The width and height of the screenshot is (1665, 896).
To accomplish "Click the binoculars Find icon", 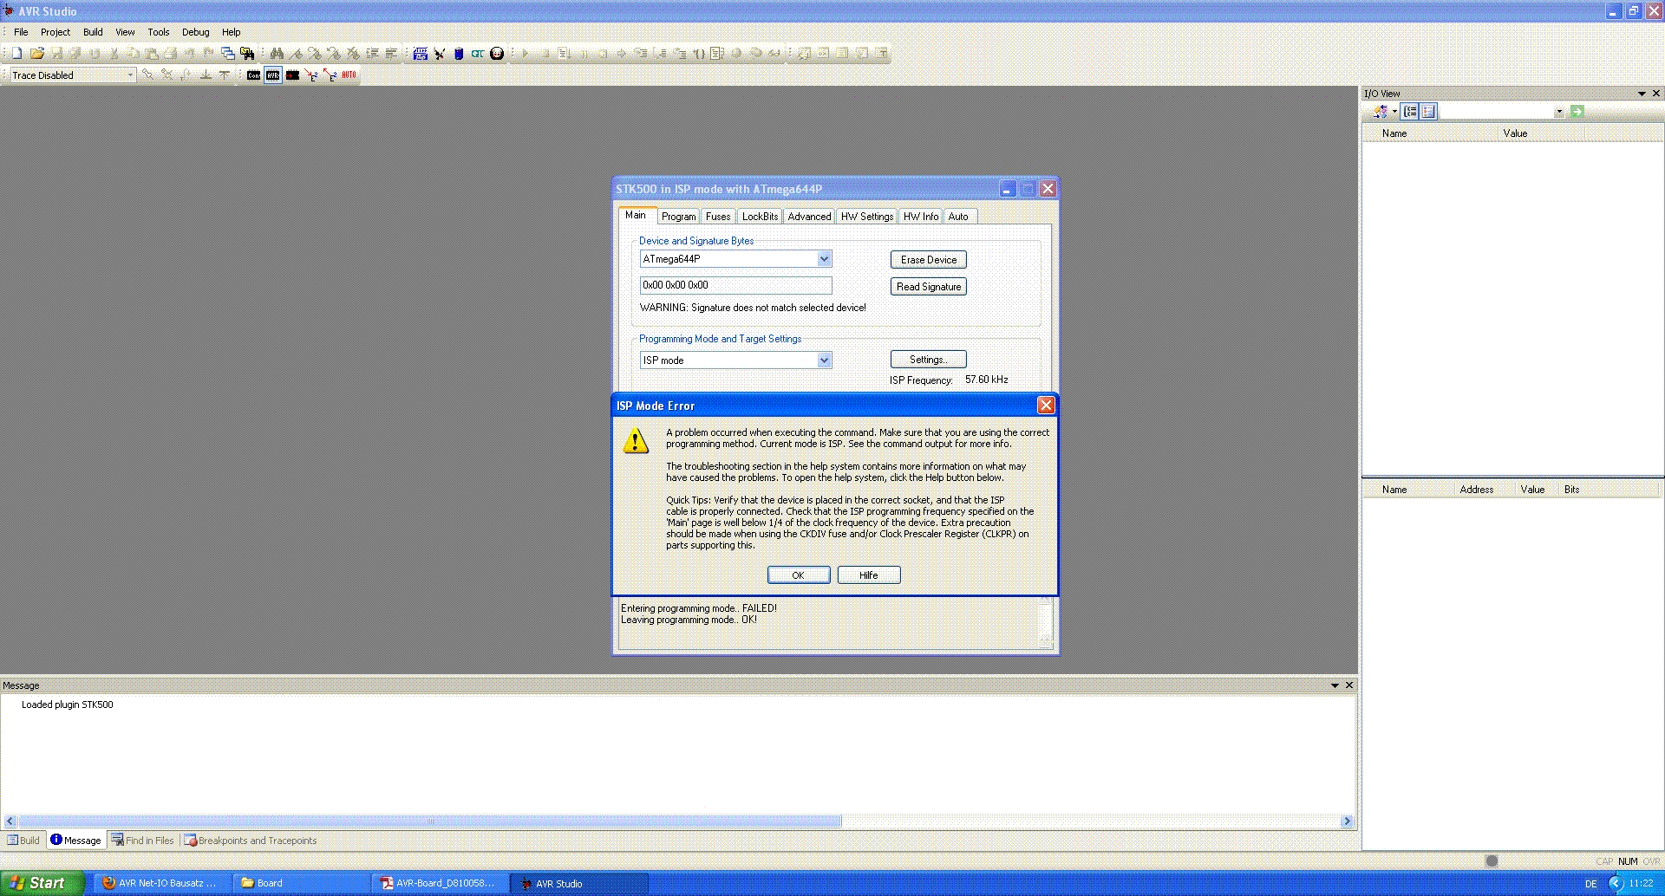I will click(277, 54).
